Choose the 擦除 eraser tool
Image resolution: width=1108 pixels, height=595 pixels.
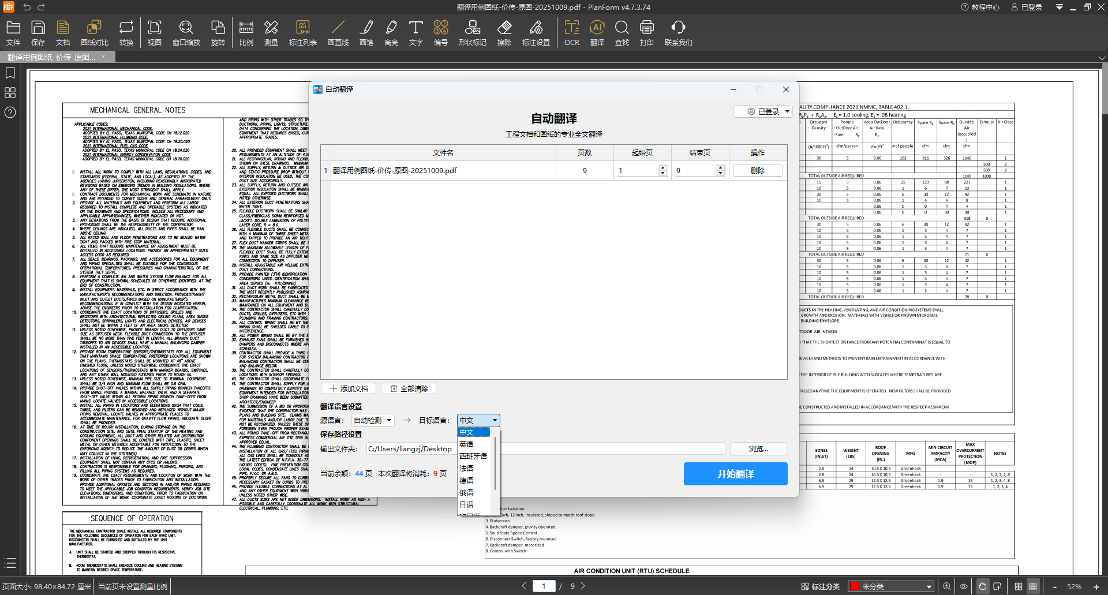pyautogui.click(x=504, y=32)
